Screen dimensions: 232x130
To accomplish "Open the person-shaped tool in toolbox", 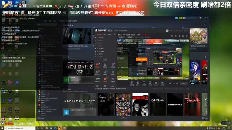I will click(x=105, y=65).
